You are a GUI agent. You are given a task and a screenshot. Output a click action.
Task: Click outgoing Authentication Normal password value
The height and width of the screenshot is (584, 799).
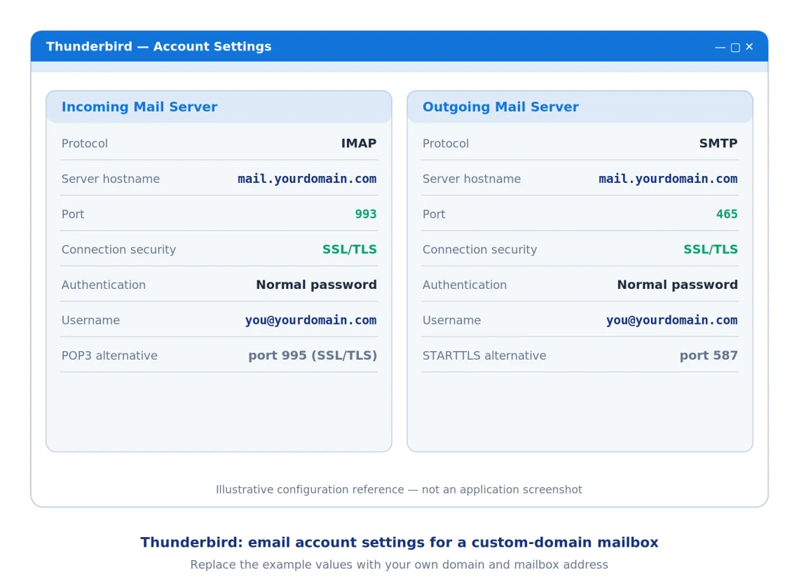coord(677,285)
